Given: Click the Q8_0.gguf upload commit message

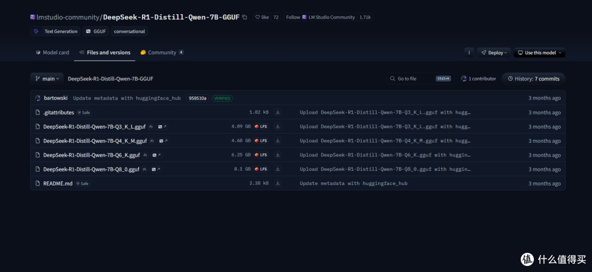Looking at the screenshot, I should click(x=385, y=169).
